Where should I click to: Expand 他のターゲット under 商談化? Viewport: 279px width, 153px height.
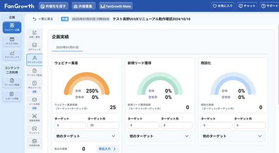(x=233, y=136)
